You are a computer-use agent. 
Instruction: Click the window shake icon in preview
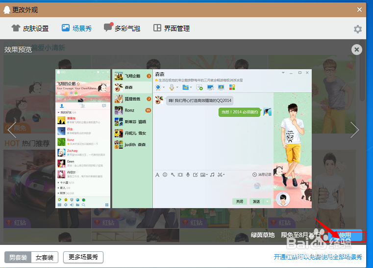[x=180, y=175]
